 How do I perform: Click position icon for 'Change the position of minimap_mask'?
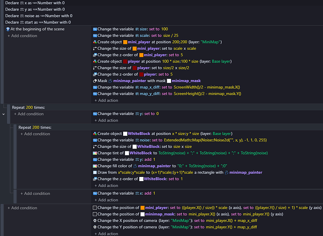tap(95, 214)
